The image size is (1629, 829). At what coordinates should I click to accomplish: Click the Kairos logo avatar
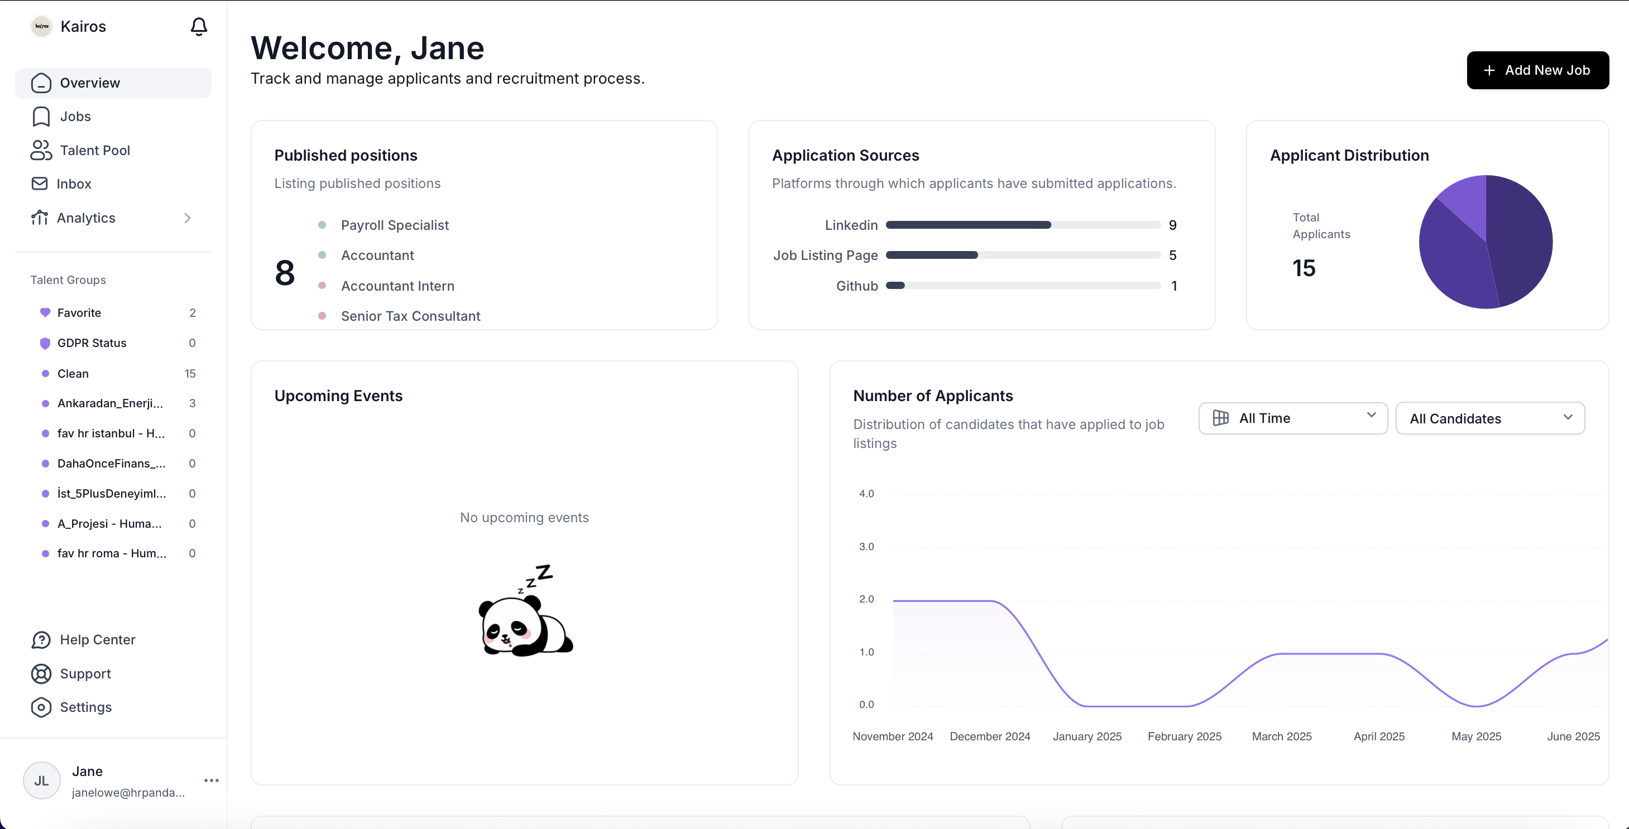42,27
